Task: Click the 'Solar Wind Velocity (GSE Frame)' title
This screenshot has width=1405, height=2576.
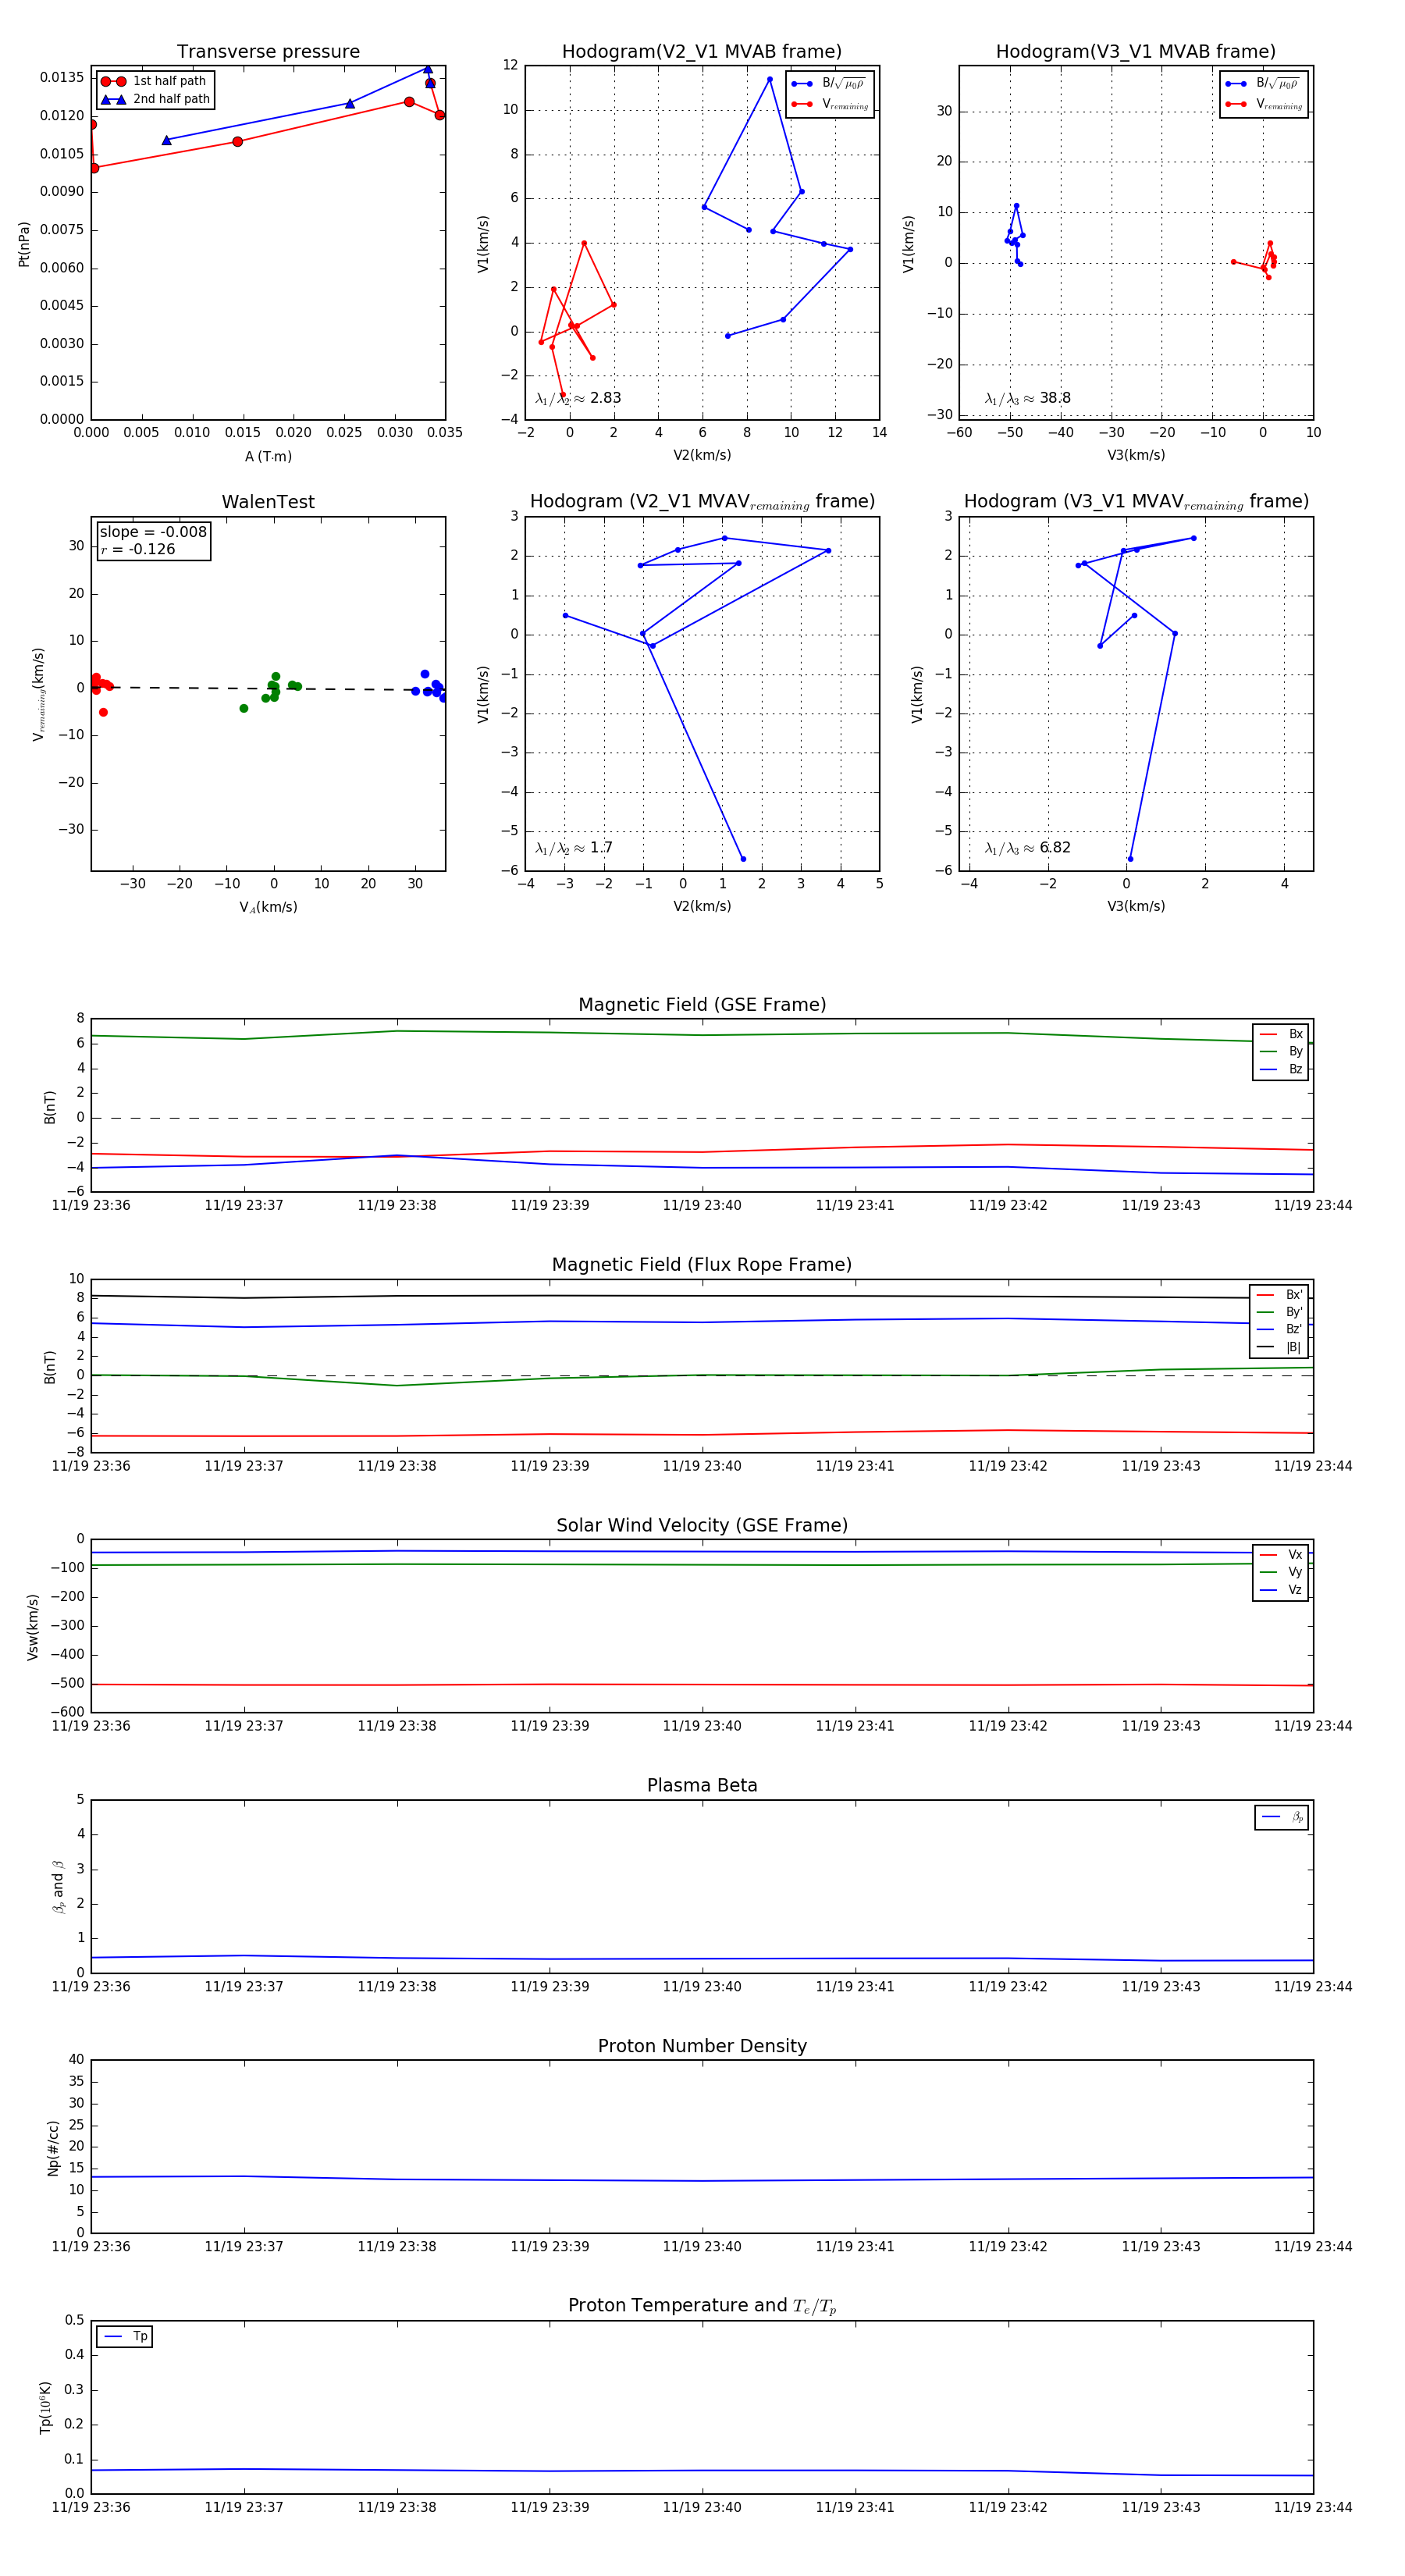Action: [x=702, y=1525]
